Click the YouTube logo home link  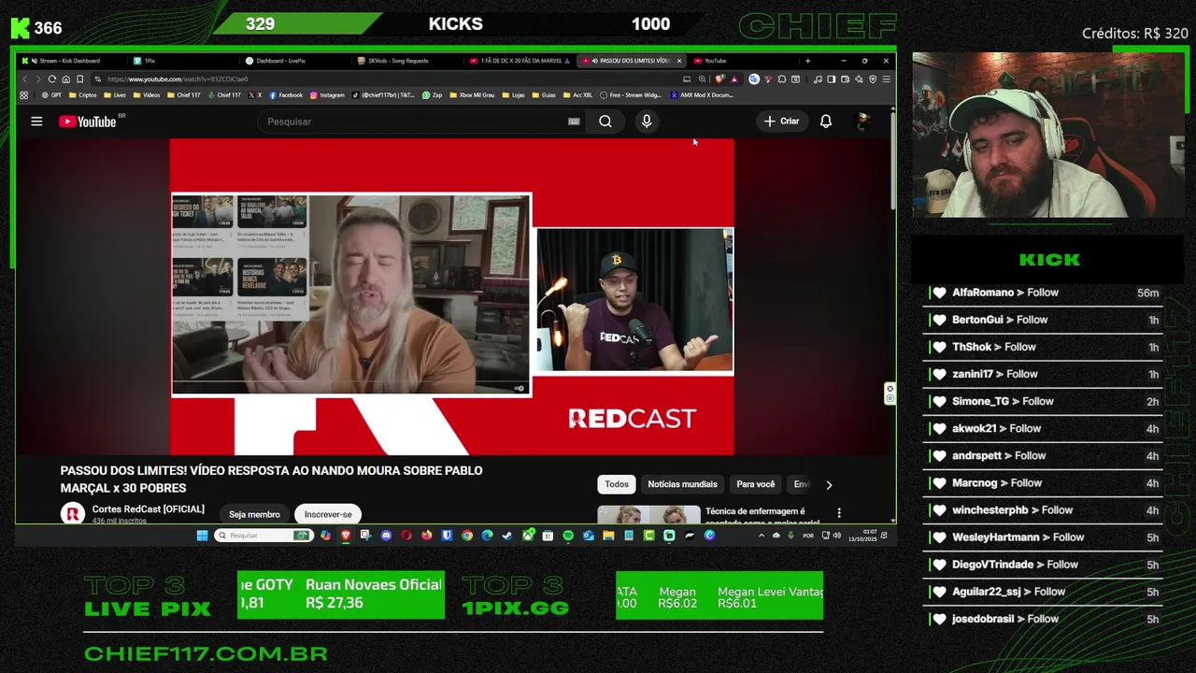(87, 122)
